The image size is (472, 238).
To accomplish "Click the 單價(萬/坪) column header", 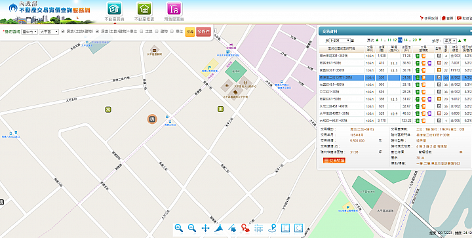I will 394,49.
